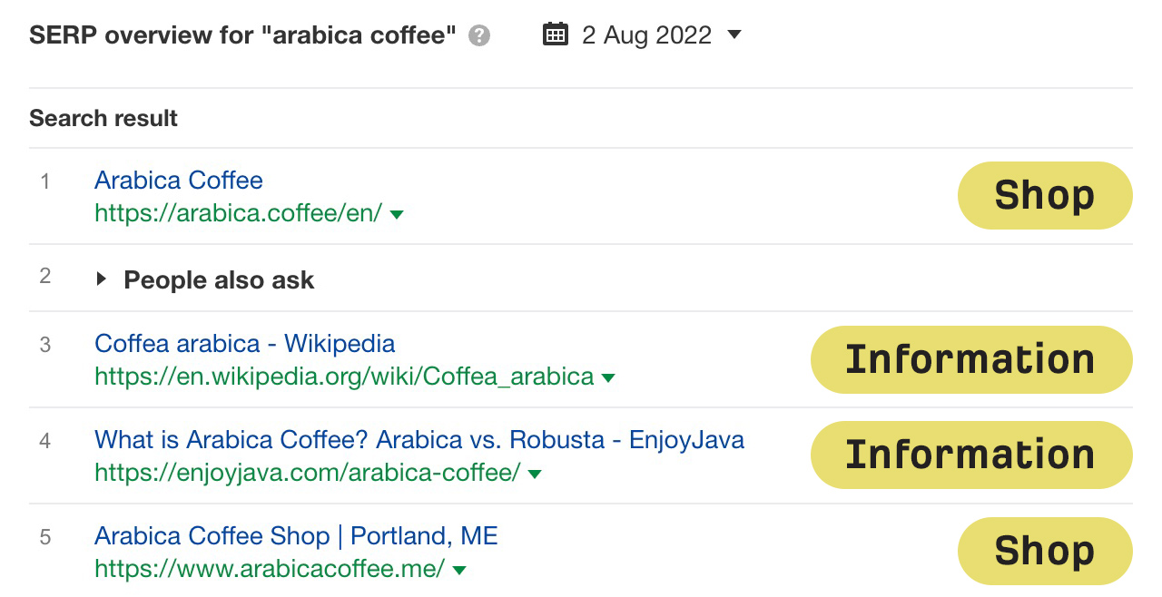Select the Search result header tab

[x=103, y=118]
